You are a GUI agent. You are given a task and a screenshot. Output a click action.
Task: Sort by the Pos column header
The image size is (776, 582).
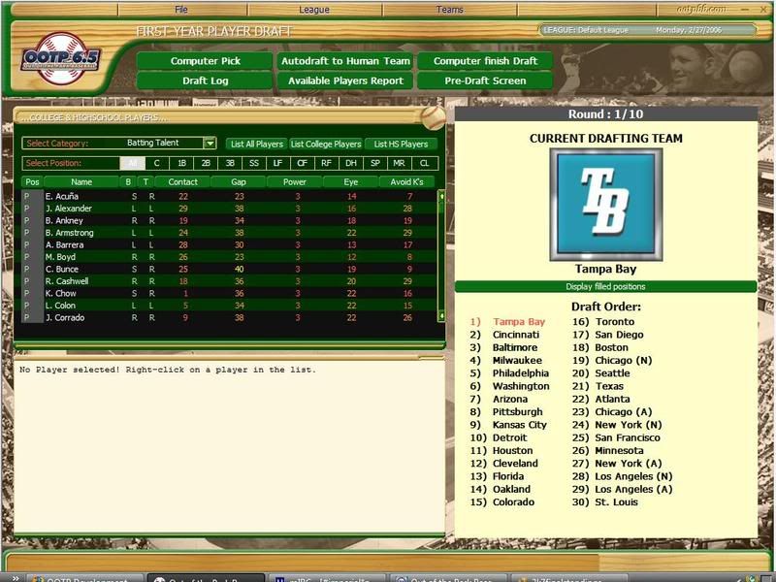[32, 181]
